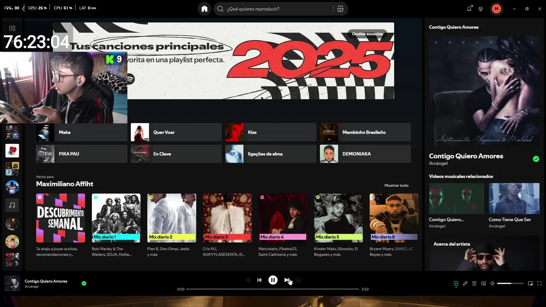Toggle shuffle playback
Screen dimensions: 546x307
(x=248, y=280)
